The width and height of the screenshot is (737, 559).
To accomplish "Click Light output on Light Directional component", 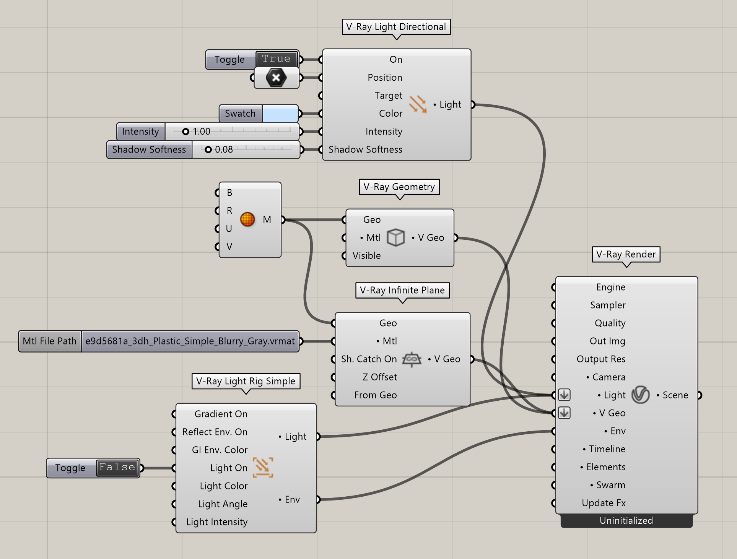I will 447,104.
